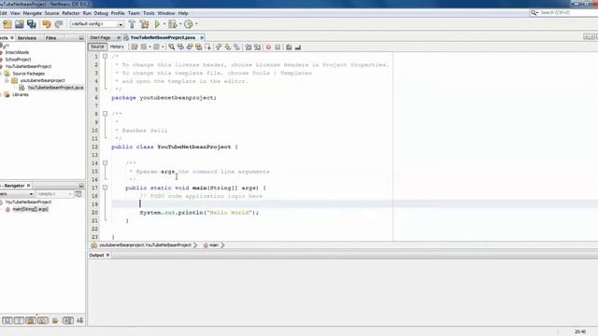Screen dimensions: 598x336
Task: Click the Previous Bookmark icon
Action: [x=219, y=47]
